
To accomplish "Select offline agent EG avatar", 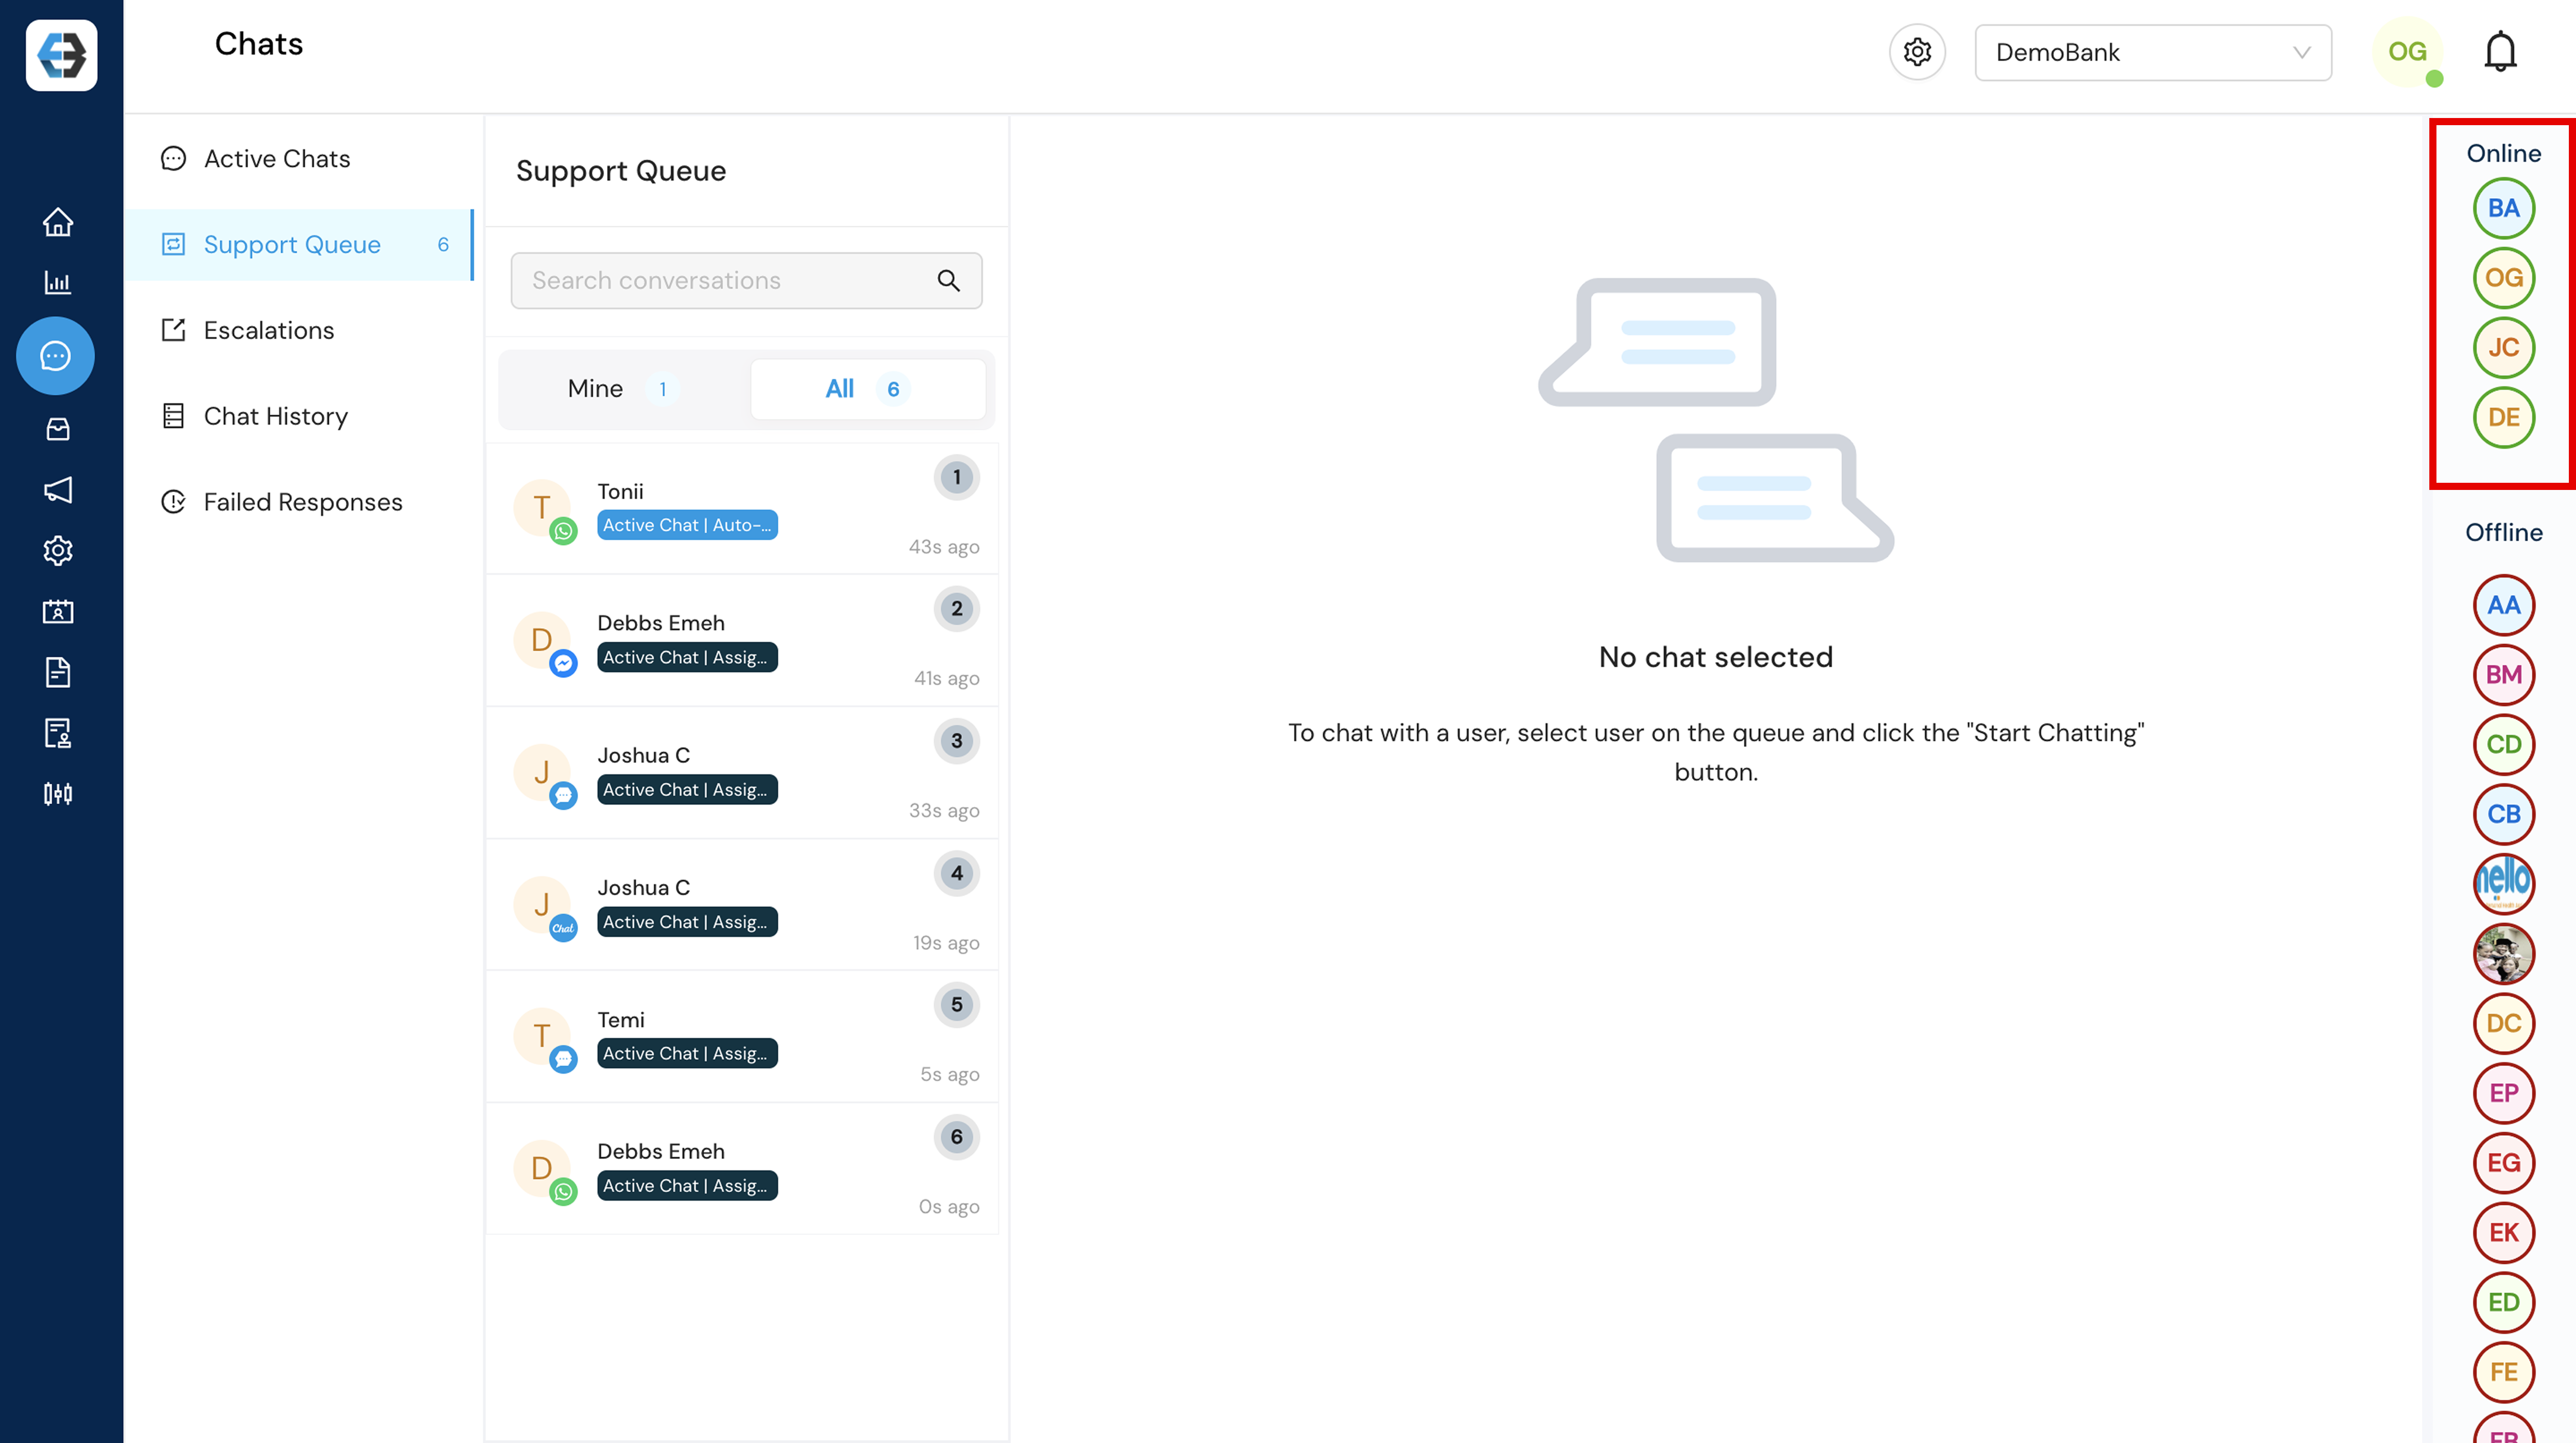I will pos(2503,1163).
